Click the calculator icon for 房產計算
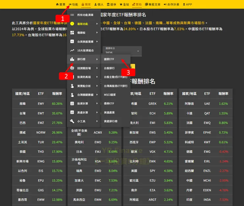The height and width of the screenshot is (206, 244). pos(72,112)
